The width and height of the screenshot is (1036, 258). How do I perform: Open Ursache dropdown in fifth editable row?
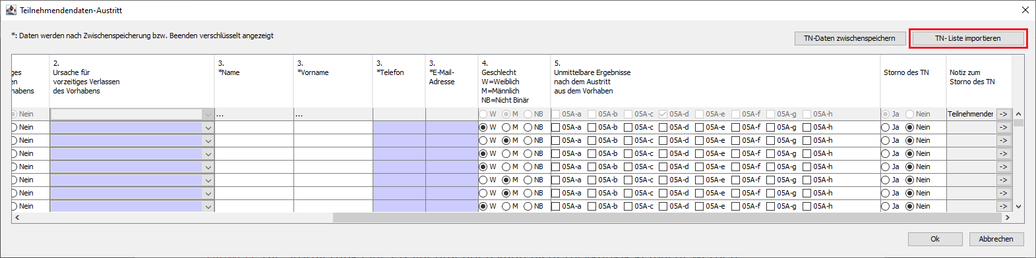point(208,180)
